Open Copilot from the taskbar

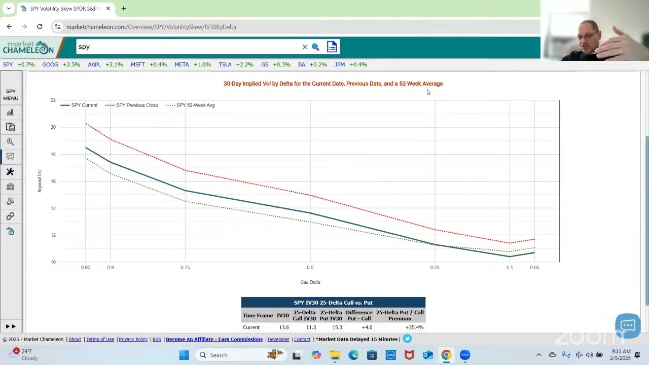click(316, 355)
